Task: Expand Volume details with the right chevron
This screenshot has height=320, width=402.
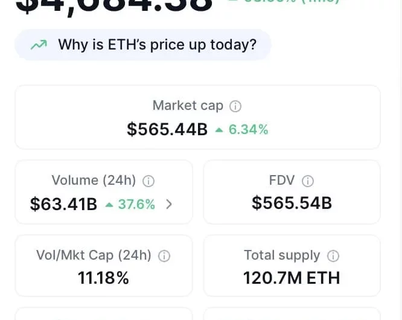Action: (x=169, y=204)
